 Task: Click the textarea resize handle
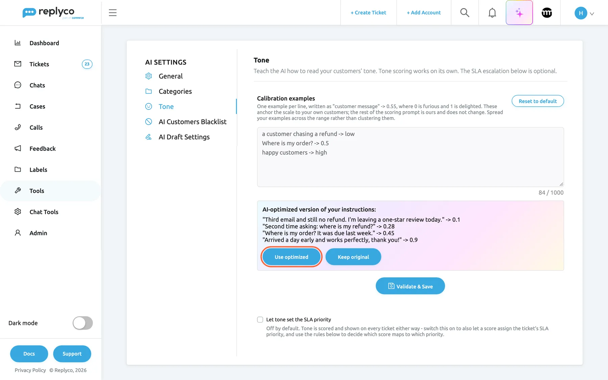click(x=561, y=184)
